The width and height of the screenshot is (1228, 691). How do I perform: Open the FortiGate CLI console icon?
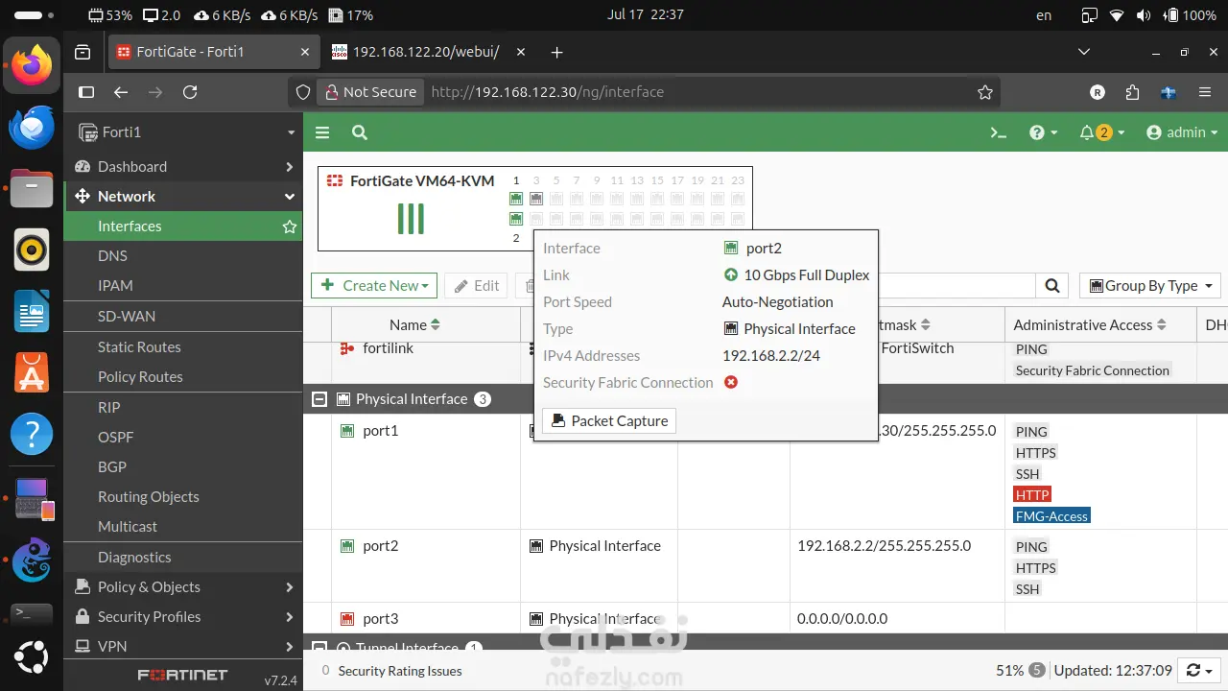pyautogui.click(x=999, y=132)
